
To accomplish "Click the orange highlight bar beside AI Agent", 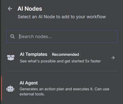I will [2, 89].
